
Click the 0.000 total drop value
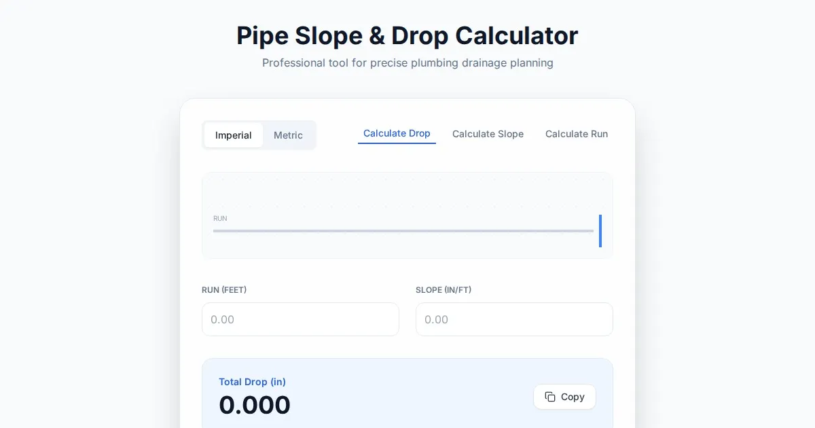pyautogui.click(x=255, y=405)
